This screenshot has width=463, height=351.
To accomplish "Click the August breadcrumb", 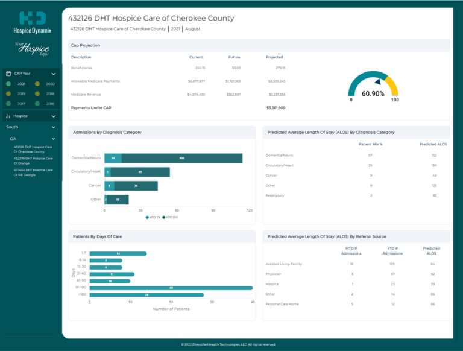I will pyautogui.click(x=193, y=29).
